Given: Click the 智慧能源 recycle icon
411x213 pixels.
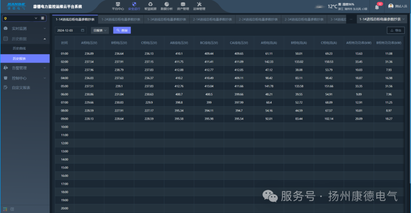Looking at the screenshot, I should click(x=150, y=4).
